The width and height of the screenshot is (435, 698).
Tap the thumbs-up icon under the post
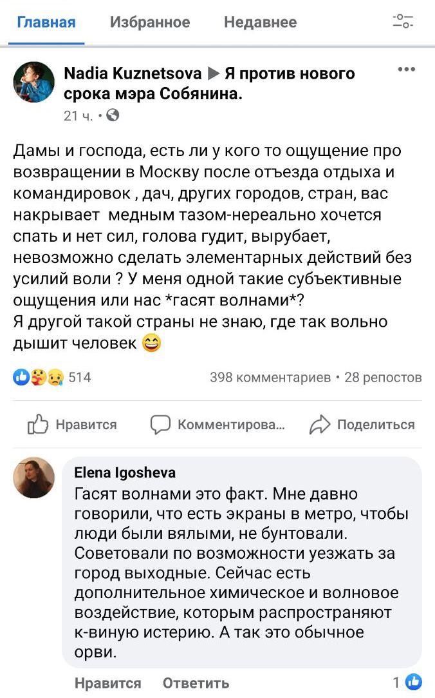[38, 424]
